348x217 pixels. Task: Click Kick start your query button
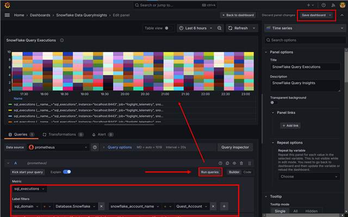point(28,172)
